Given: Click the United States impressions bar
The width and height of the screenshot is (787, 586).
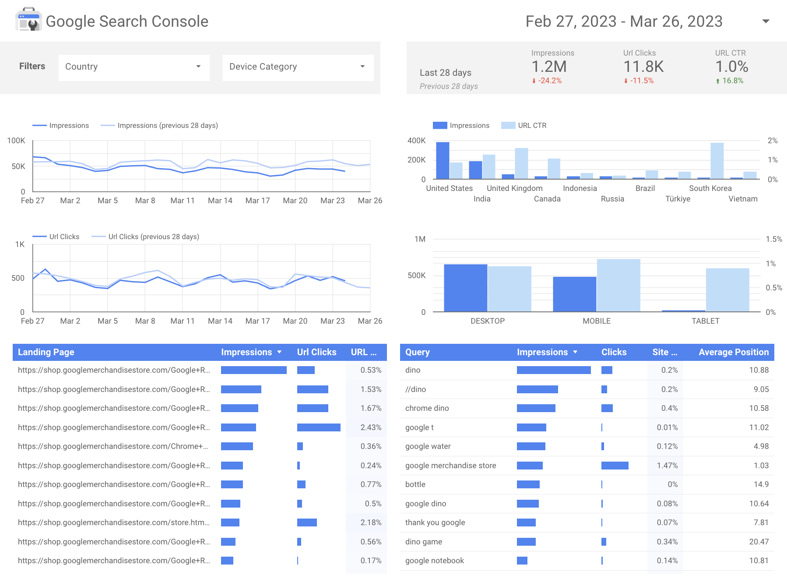Looking at the screenshot, I should [x=443, y=160].
